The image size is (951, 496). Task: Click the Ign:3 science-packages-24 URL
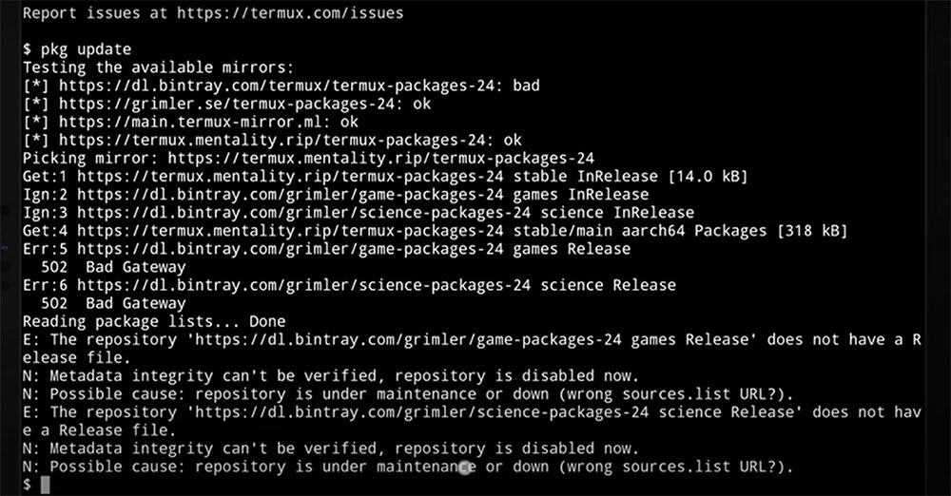(304, 213)
